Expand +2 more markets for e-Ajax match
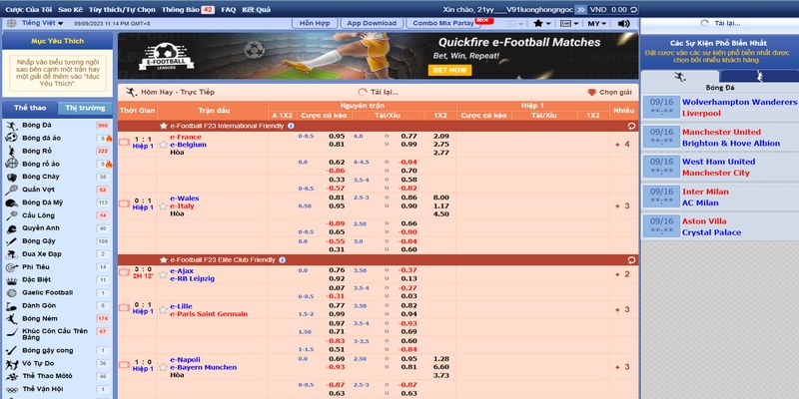Viewport: 799px width, 399px height. (622, 275)
